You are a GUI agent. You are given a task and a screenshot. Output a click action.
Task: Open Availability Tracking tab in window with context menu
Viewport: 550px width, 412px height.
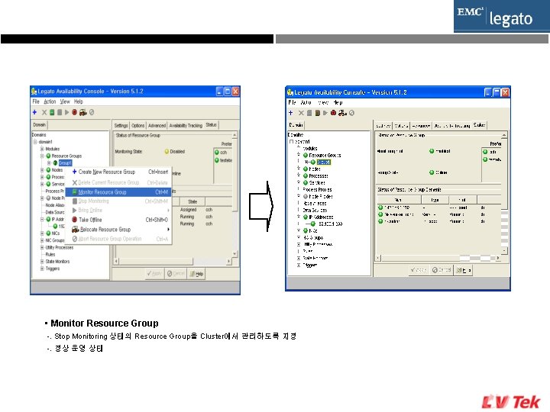coord(186,125)
